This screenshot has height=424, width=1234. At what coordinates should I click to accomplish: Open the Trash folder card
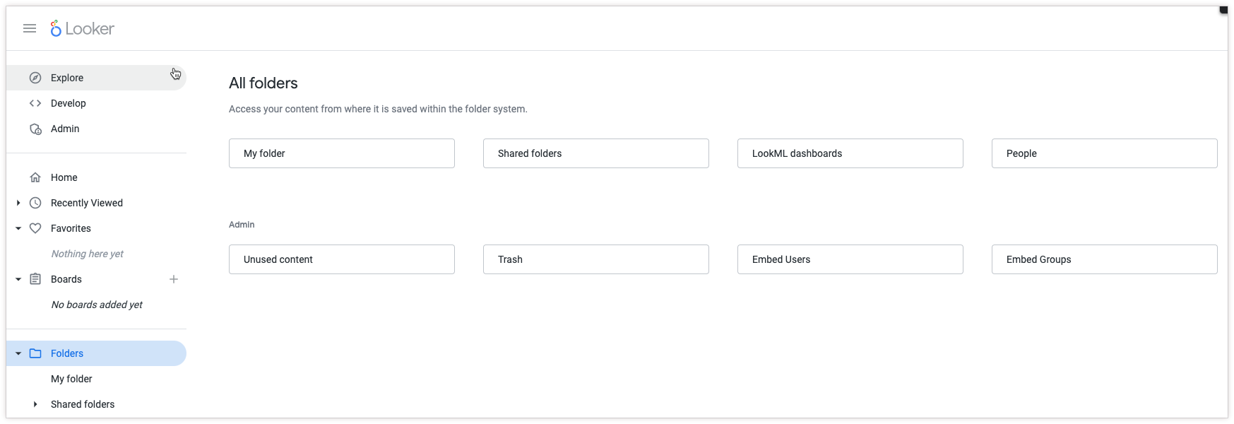tap(595, 259)
